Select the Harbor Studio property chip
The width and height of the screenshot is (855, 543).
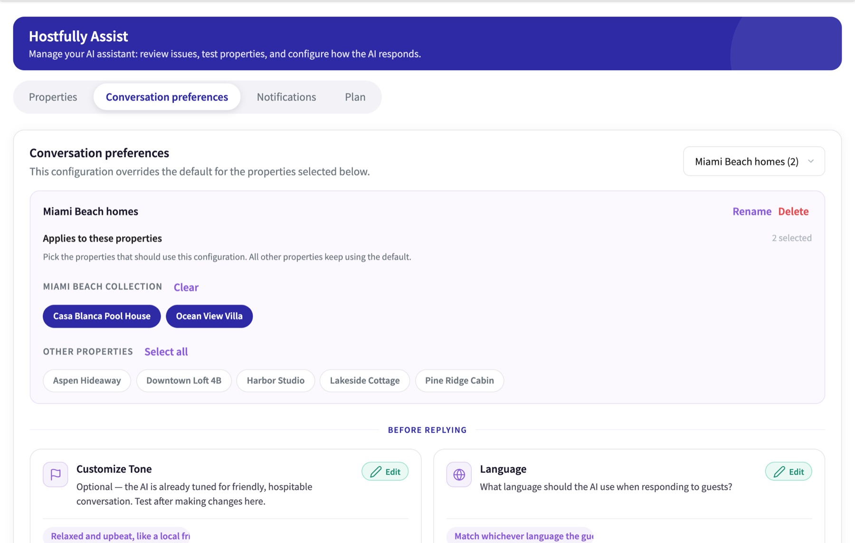275,381
